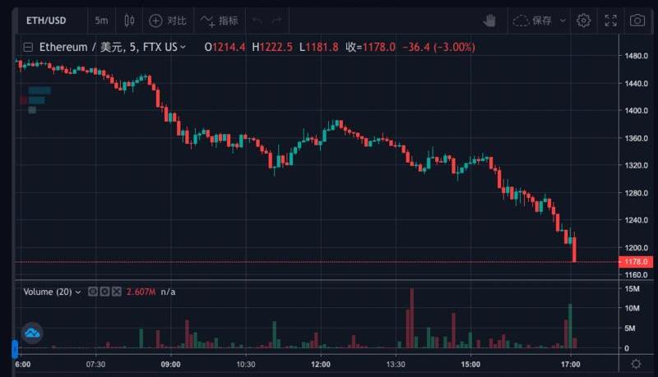Image resolution: width=658 pixels, height=377 pixels.
Task: Change the 5m time interval
Action: pos(100,20)
